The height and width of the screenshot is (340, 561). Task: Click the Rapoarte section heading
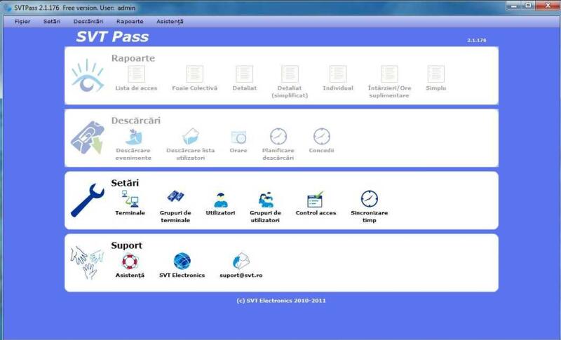133,58
